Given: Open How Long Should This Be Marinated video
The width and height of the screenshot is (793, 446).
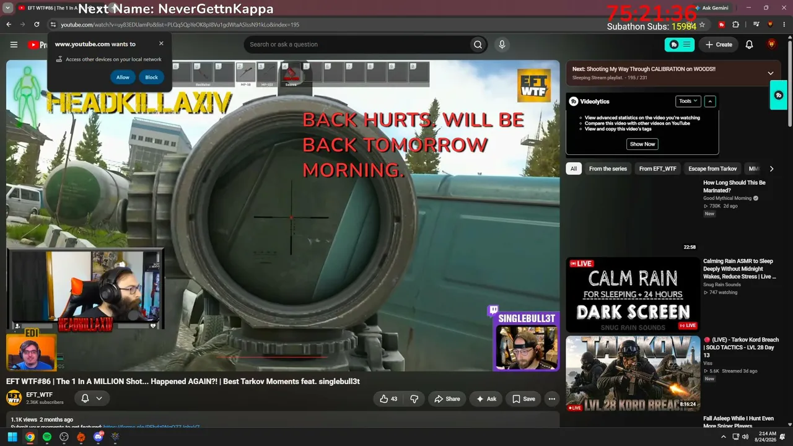Looking at the screenshot, I should pyautogui.click(x=734, y=186).
